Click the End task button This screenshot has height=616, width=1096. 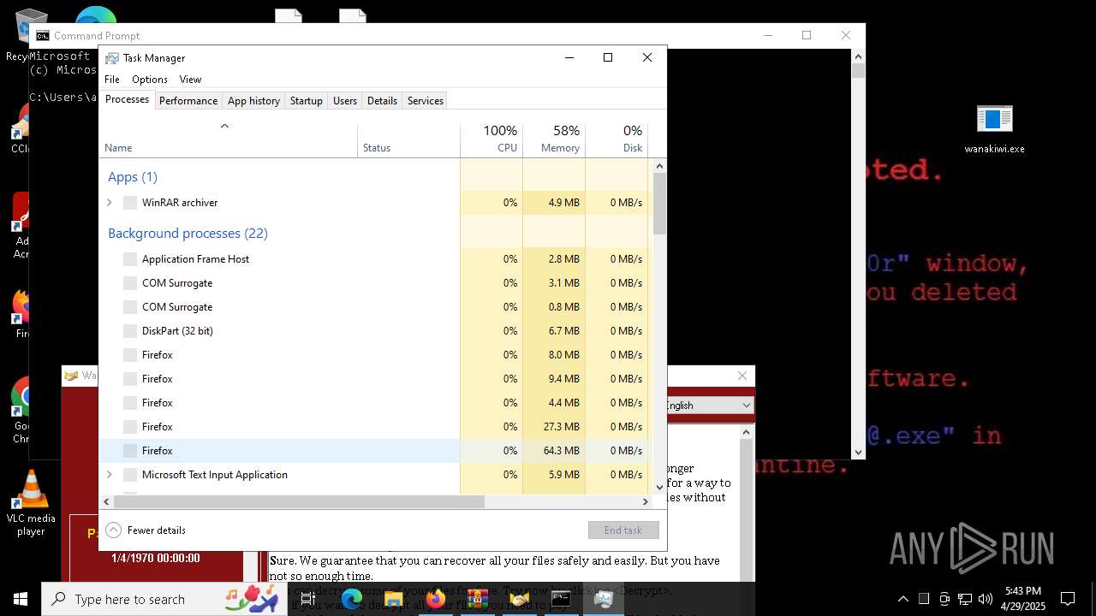pos(623,530)
